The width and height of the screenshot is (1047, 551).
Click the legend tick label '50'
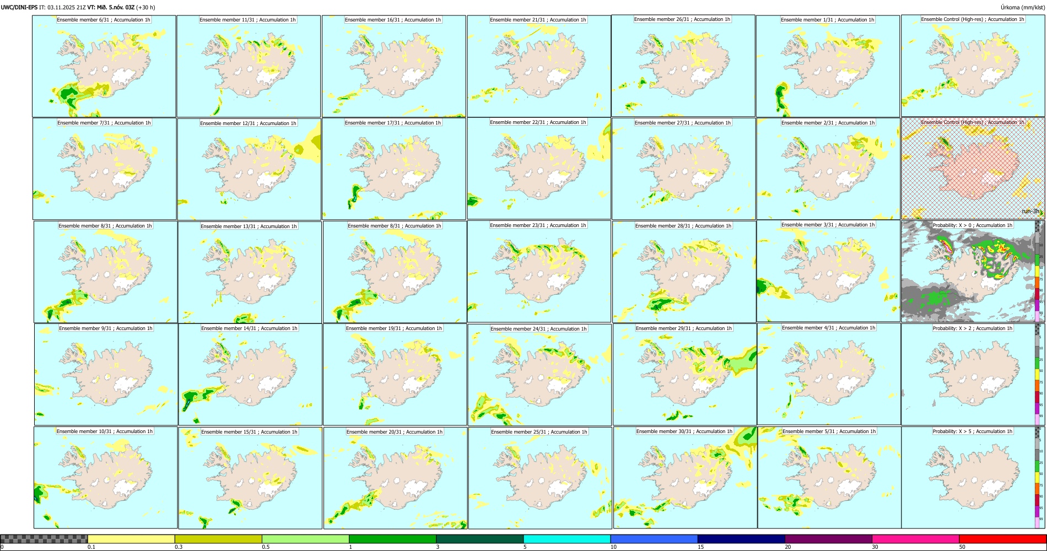[x=962, y=547]
